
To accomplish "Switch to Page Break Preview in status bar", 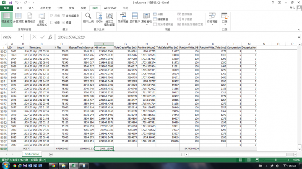I will point(257,160).
